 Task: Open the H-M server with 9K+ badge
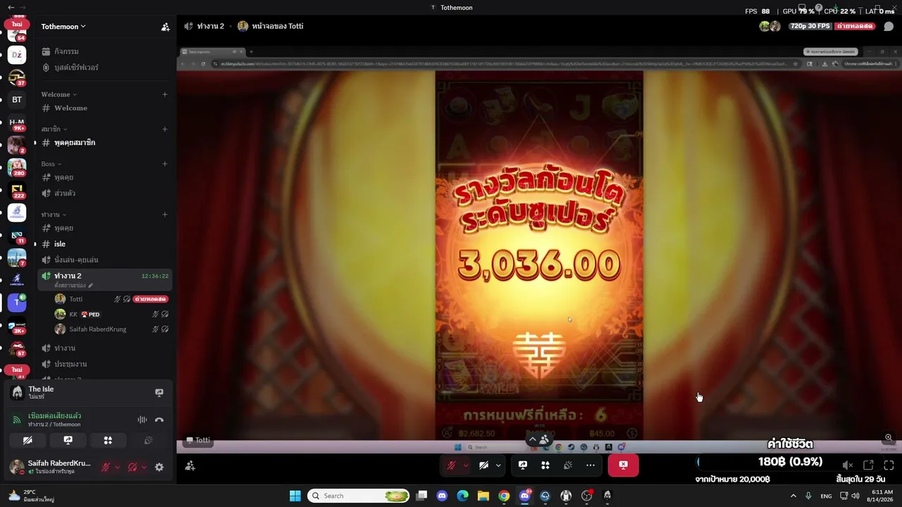[17, 123]
